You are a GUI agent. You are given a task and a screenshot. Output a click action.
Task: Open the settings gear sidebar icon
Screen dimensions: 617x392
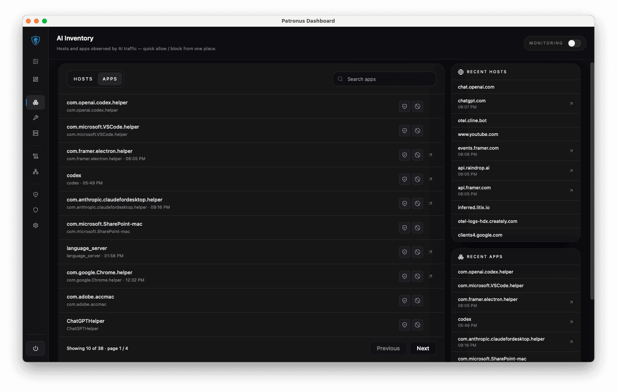[36, 225]
